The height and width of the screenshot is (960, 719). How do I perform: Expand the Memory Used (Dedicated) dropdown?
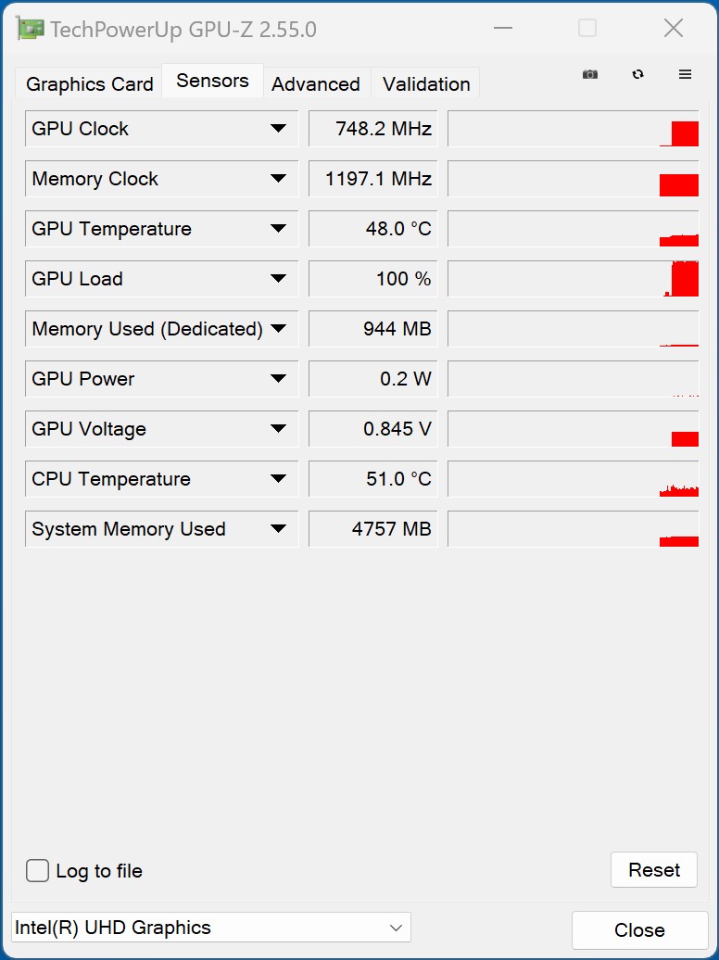278,329
